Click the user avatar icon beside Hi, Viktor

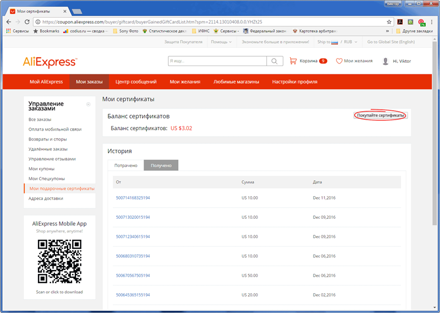coord(386,61)
